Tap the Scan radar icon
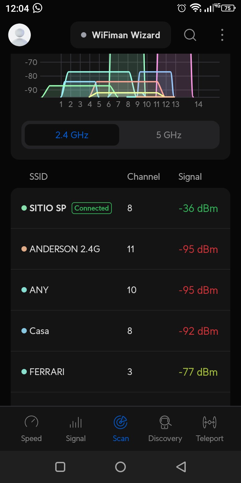The height and width of the screenshot is (483, 241). click(x=120, y=422)
